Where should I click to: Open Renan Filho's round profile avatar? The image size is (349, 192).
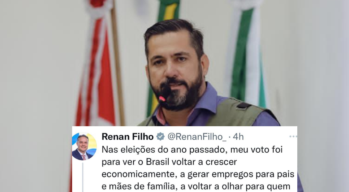pyautogui.click(x=84, y=146)
